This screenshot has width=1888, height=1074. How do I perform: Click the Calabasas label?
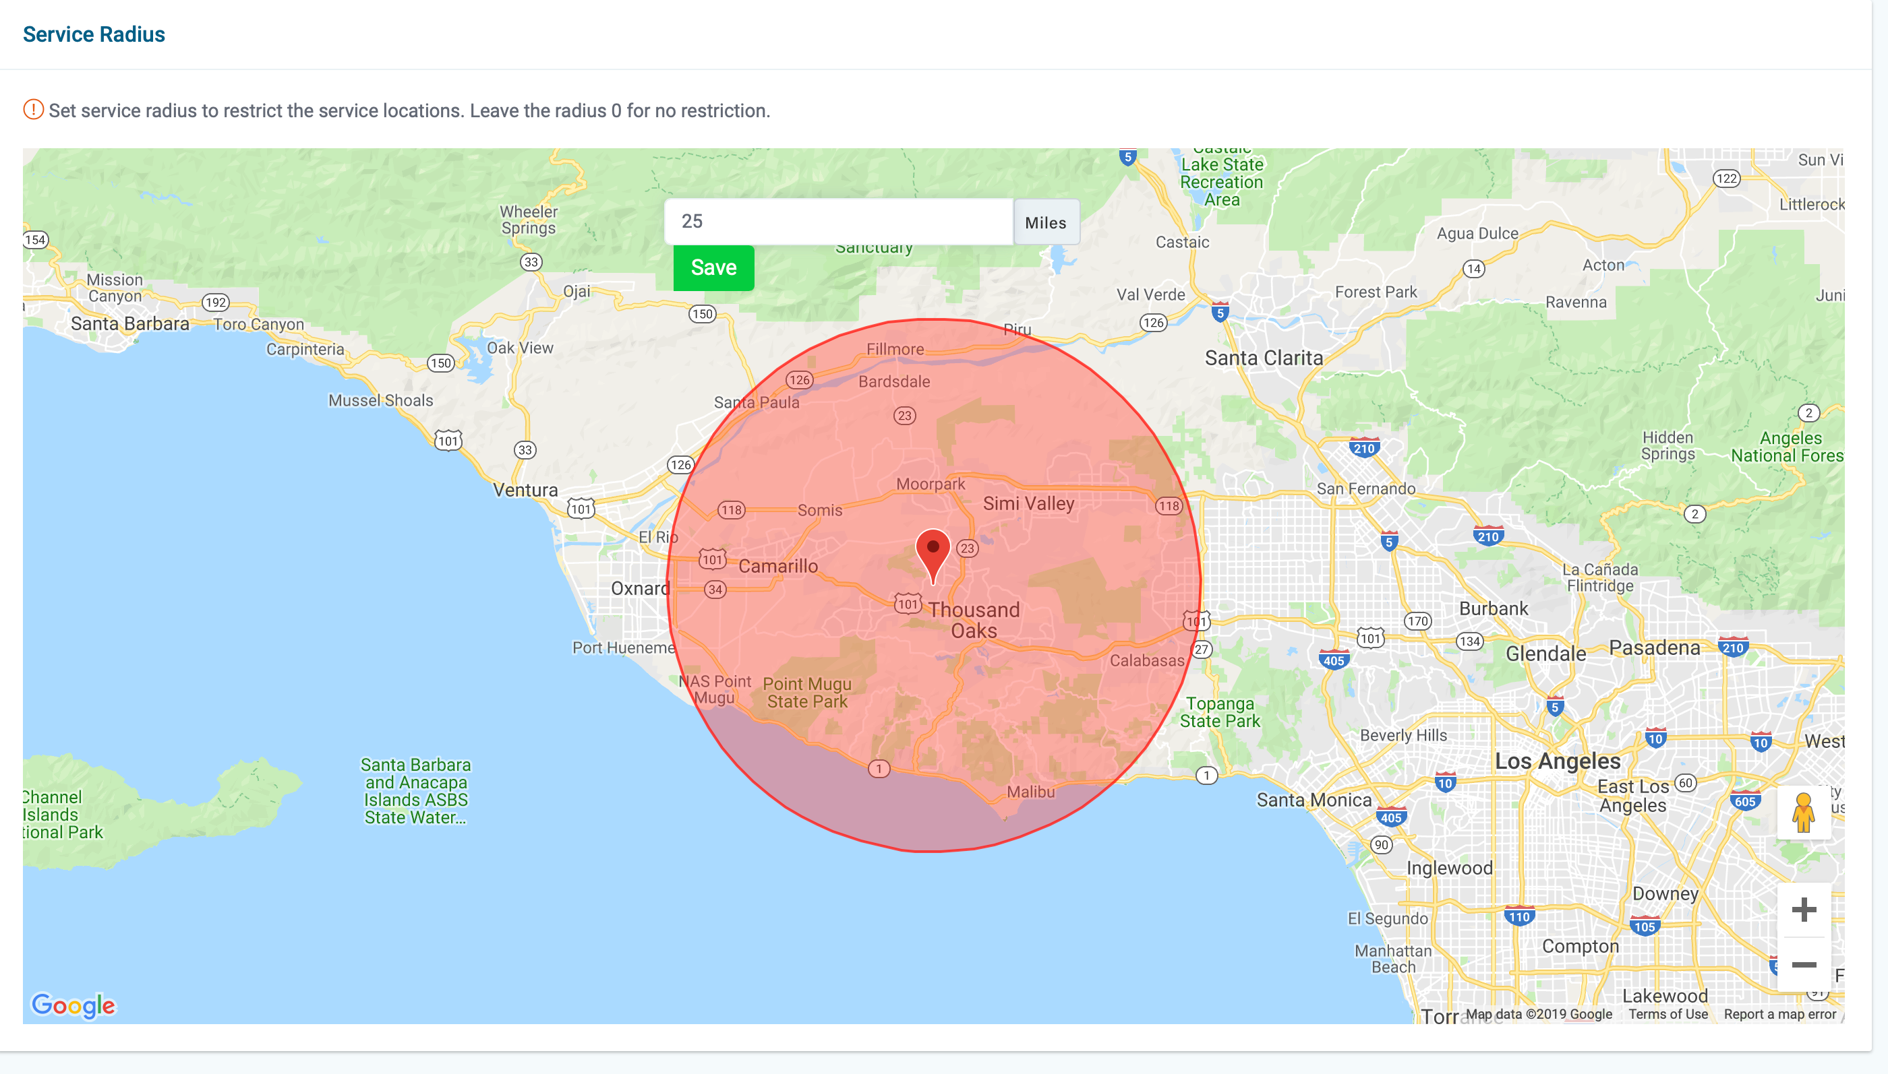[1146, 660]
